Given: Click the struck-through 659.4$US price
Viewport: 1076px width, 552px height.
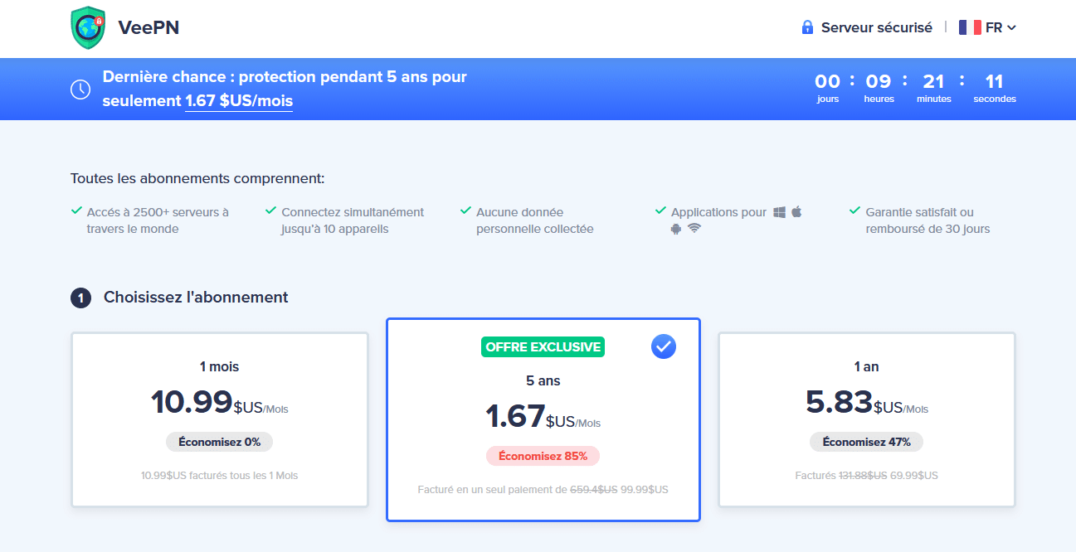Looking at the screenshot, I should pyautogui.click(x=593, y=490).
